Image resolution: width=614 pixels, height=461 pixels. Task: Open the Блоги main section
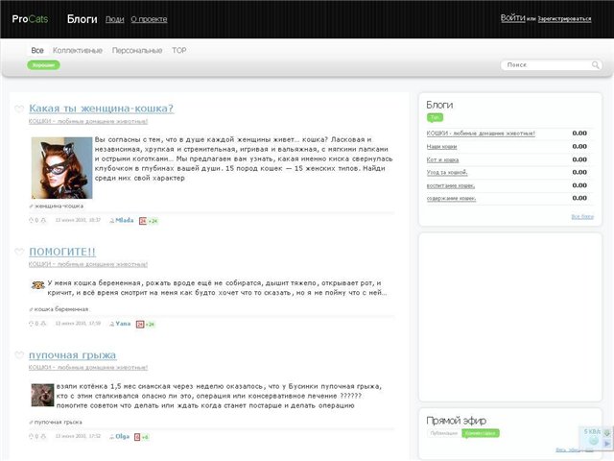point(82,19)
